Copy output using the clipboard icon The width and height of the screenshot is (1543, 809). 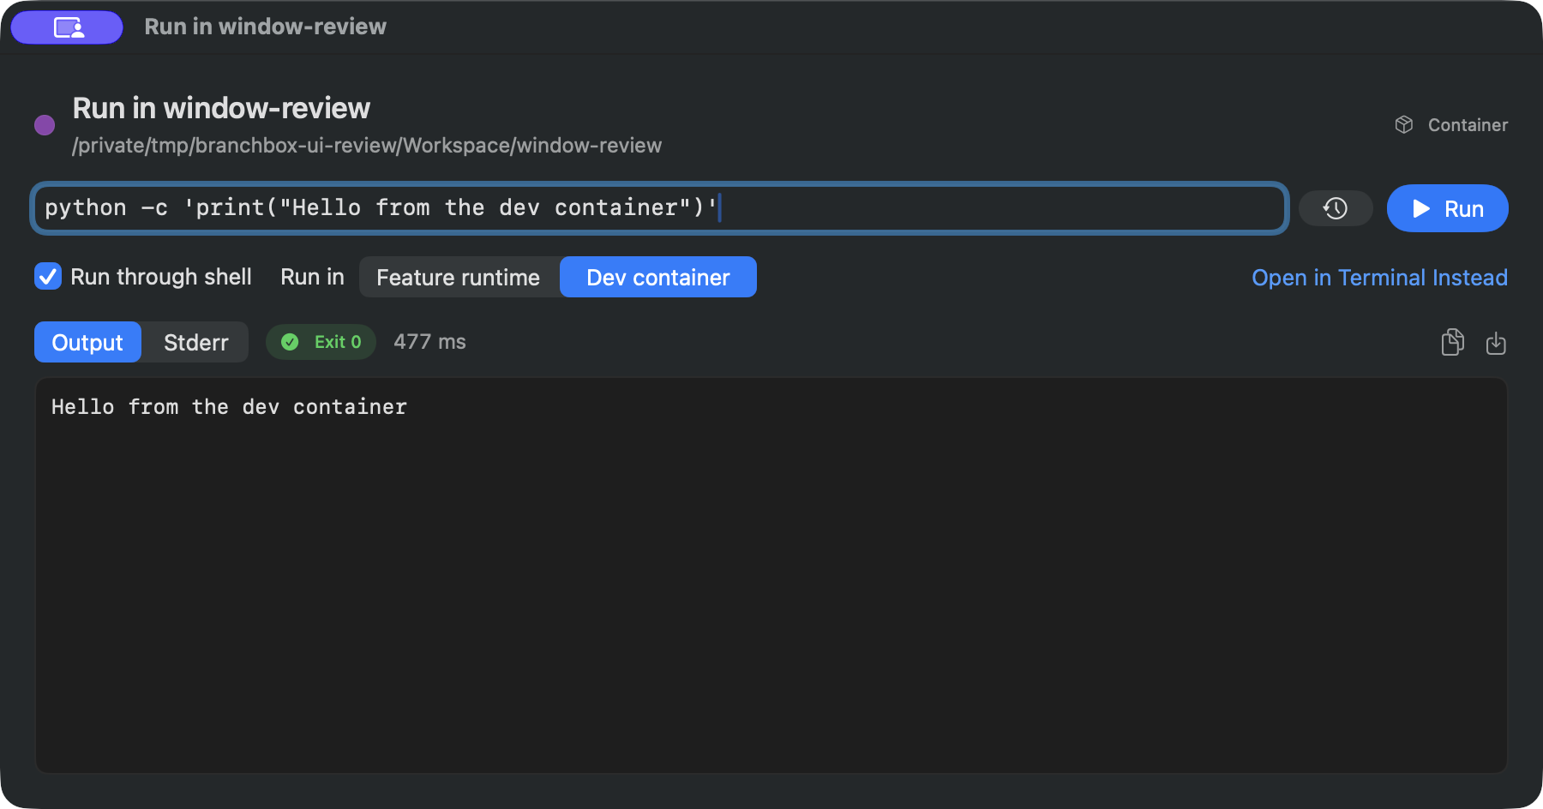(1453, 342)
